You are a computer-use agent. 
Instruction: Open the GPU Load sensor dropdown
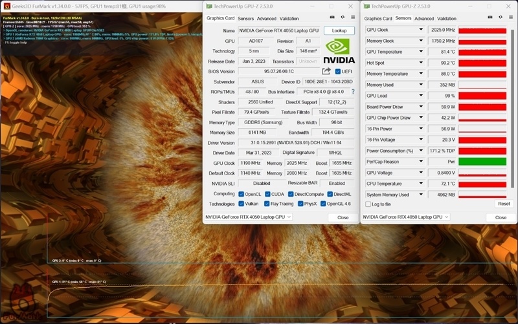(x=421, y=96)
